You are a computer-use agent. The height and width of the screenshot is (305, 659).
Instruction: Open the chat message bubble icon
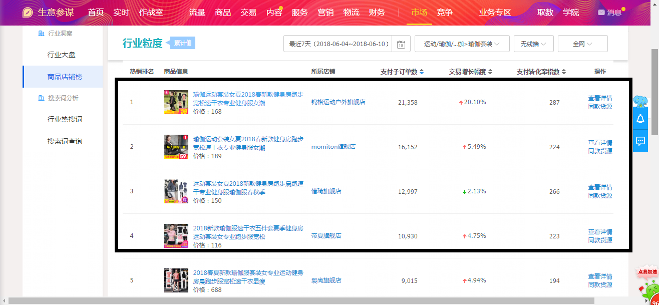coord(640,141)
